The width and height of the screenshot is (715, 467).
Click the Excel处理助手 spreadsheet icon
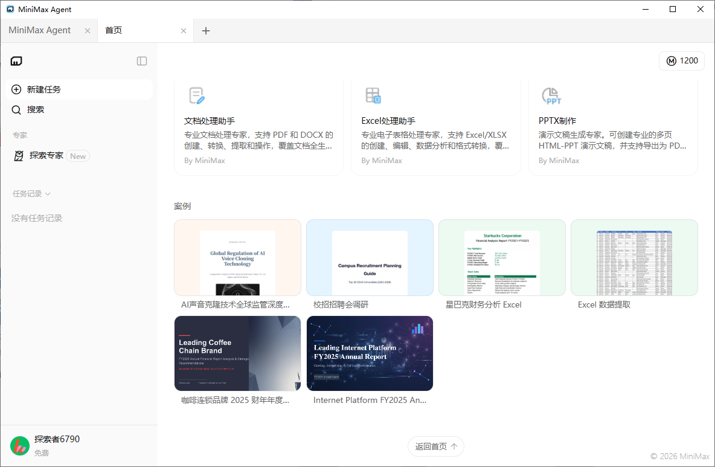tap(373, 95)
